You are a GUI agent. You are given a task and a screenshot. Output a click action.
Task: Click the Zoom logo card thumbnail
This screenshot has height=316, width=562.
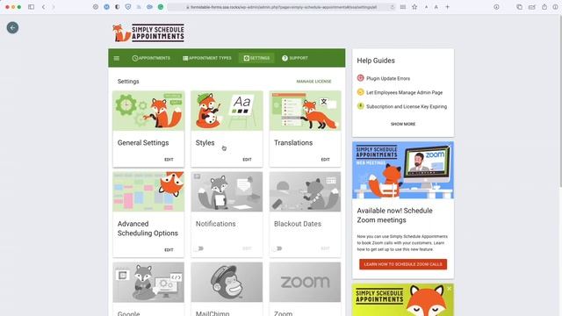pos(305,282)
